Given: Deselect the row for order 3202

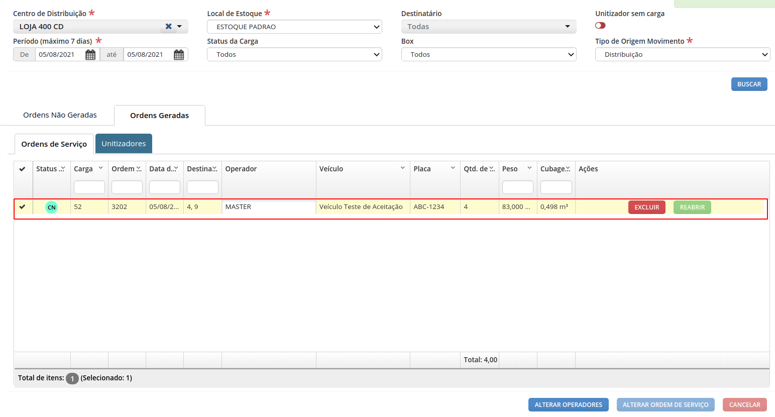Looking at the screenshot, I should pyautogui.click(x=23, y=206).
